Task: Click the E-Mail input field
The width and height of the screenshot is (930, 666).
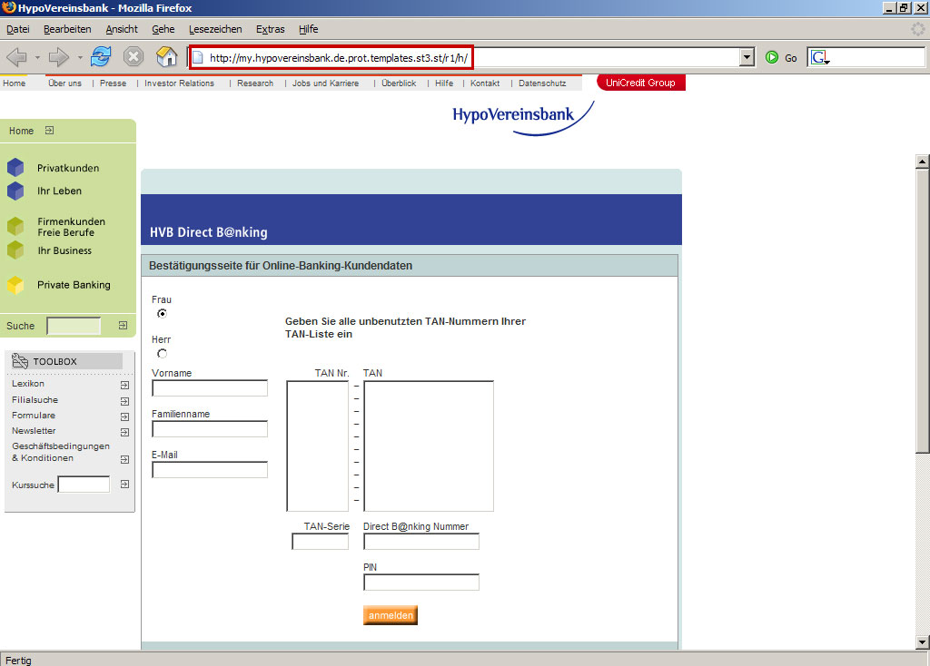Action: coord(210,470)
